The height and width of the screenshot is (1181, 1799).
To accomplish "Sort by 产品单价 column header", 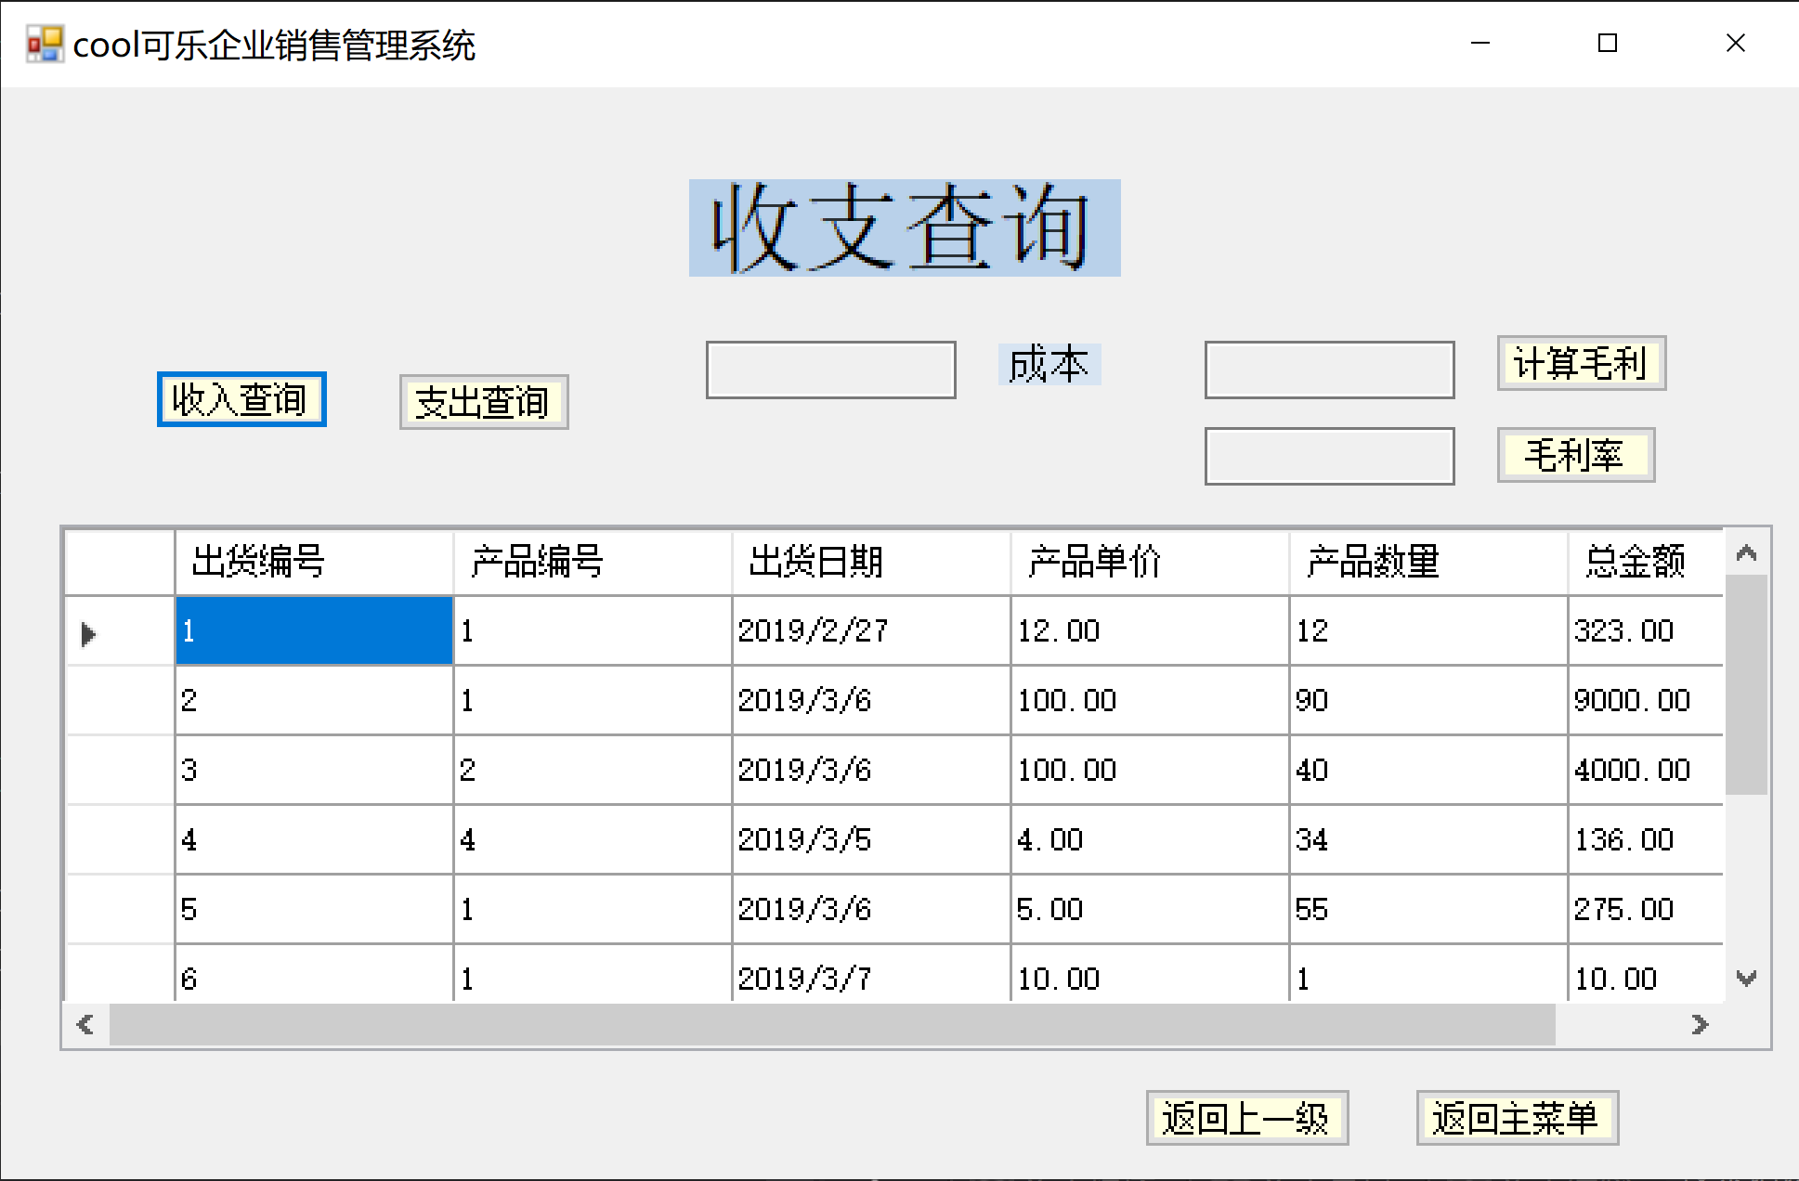I will pos(1150,562).
